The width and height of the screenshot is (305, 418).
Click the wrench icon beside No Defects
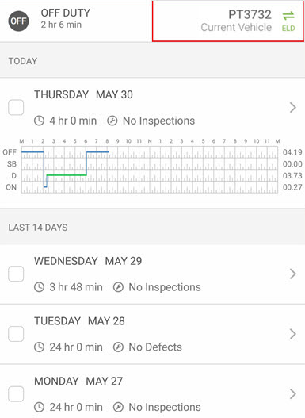coord(118,347)
